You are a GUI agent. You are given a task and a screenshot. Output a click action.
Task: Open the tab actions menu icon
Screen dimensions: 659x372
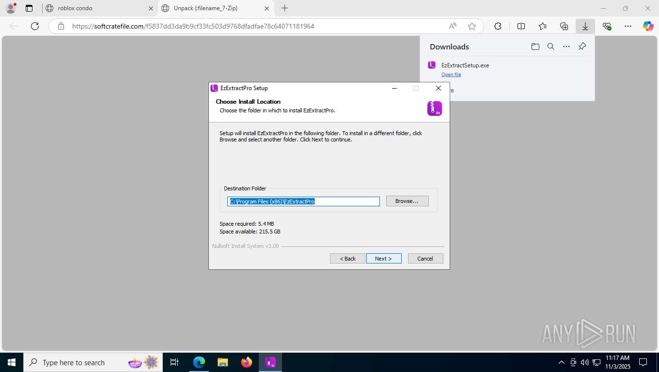[29, 8]
